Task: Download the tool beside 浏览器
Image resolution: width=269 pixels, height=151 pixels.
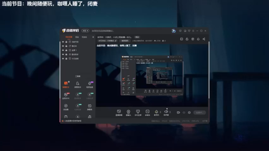Action: click(78, 107)
